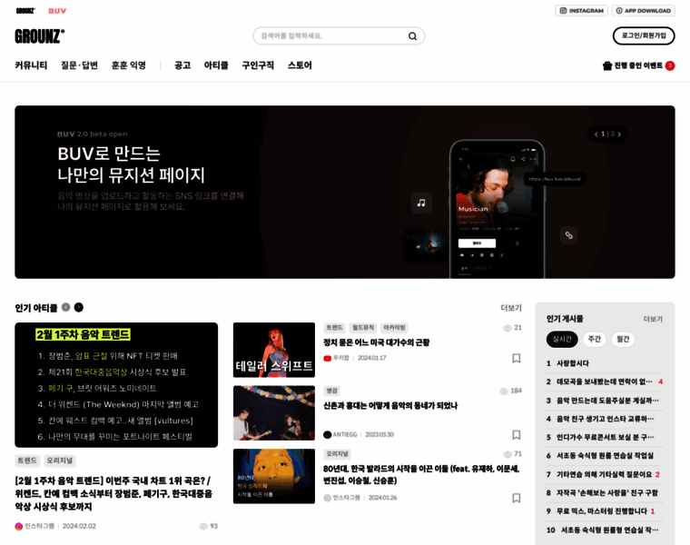Viewport: 690px width, 545px height.
Task: Open the 질문·답변 menu
Action: coord(79,65)
